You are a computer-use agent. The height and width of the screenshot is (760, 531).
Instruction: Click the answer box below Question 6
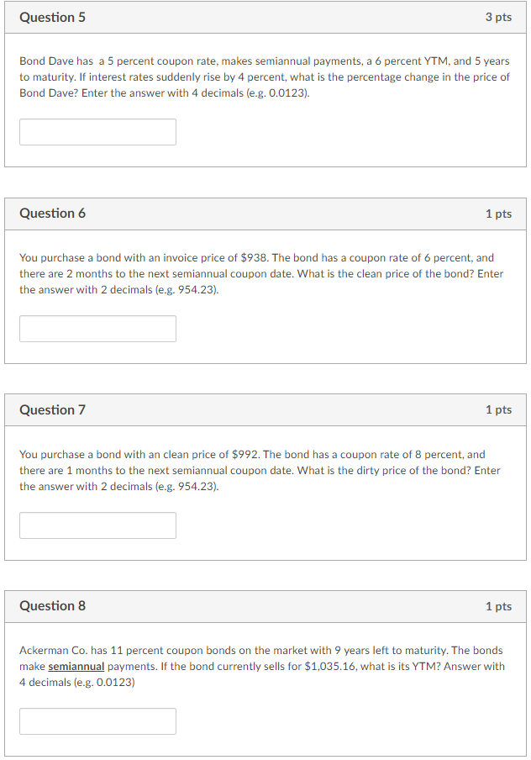(x=97, y=329)
